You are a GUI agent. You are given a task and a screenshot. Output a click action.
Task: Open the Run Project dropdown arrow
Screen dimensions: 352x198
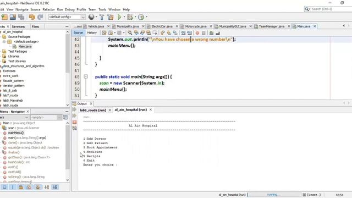point(124,17)
